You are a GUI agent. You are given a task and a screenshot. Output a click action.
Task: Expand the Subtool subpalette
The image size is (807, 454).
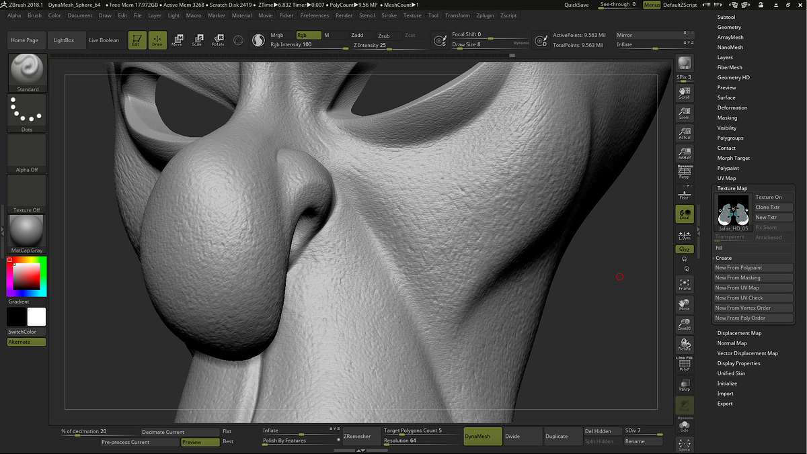[x=726, y=17]
